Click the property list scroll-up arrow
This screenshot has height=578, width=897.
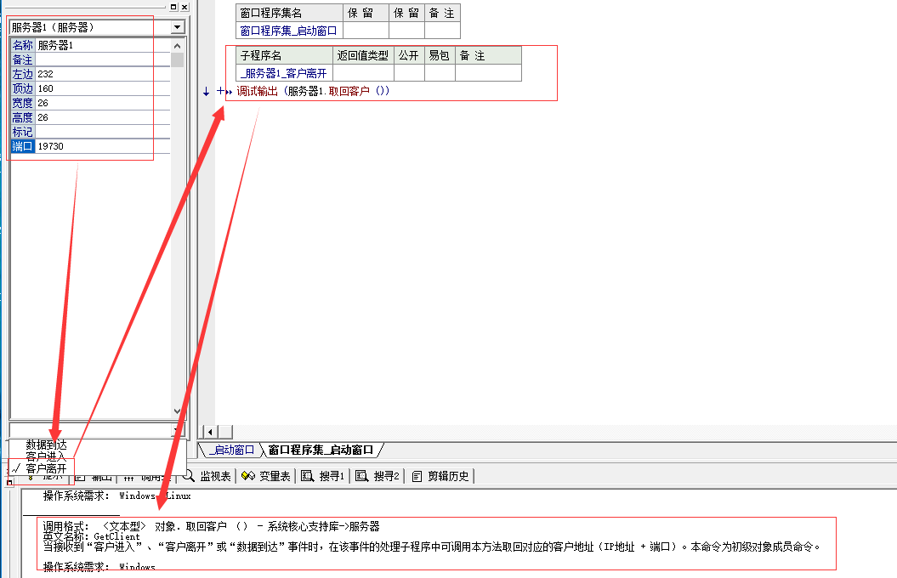177,46
